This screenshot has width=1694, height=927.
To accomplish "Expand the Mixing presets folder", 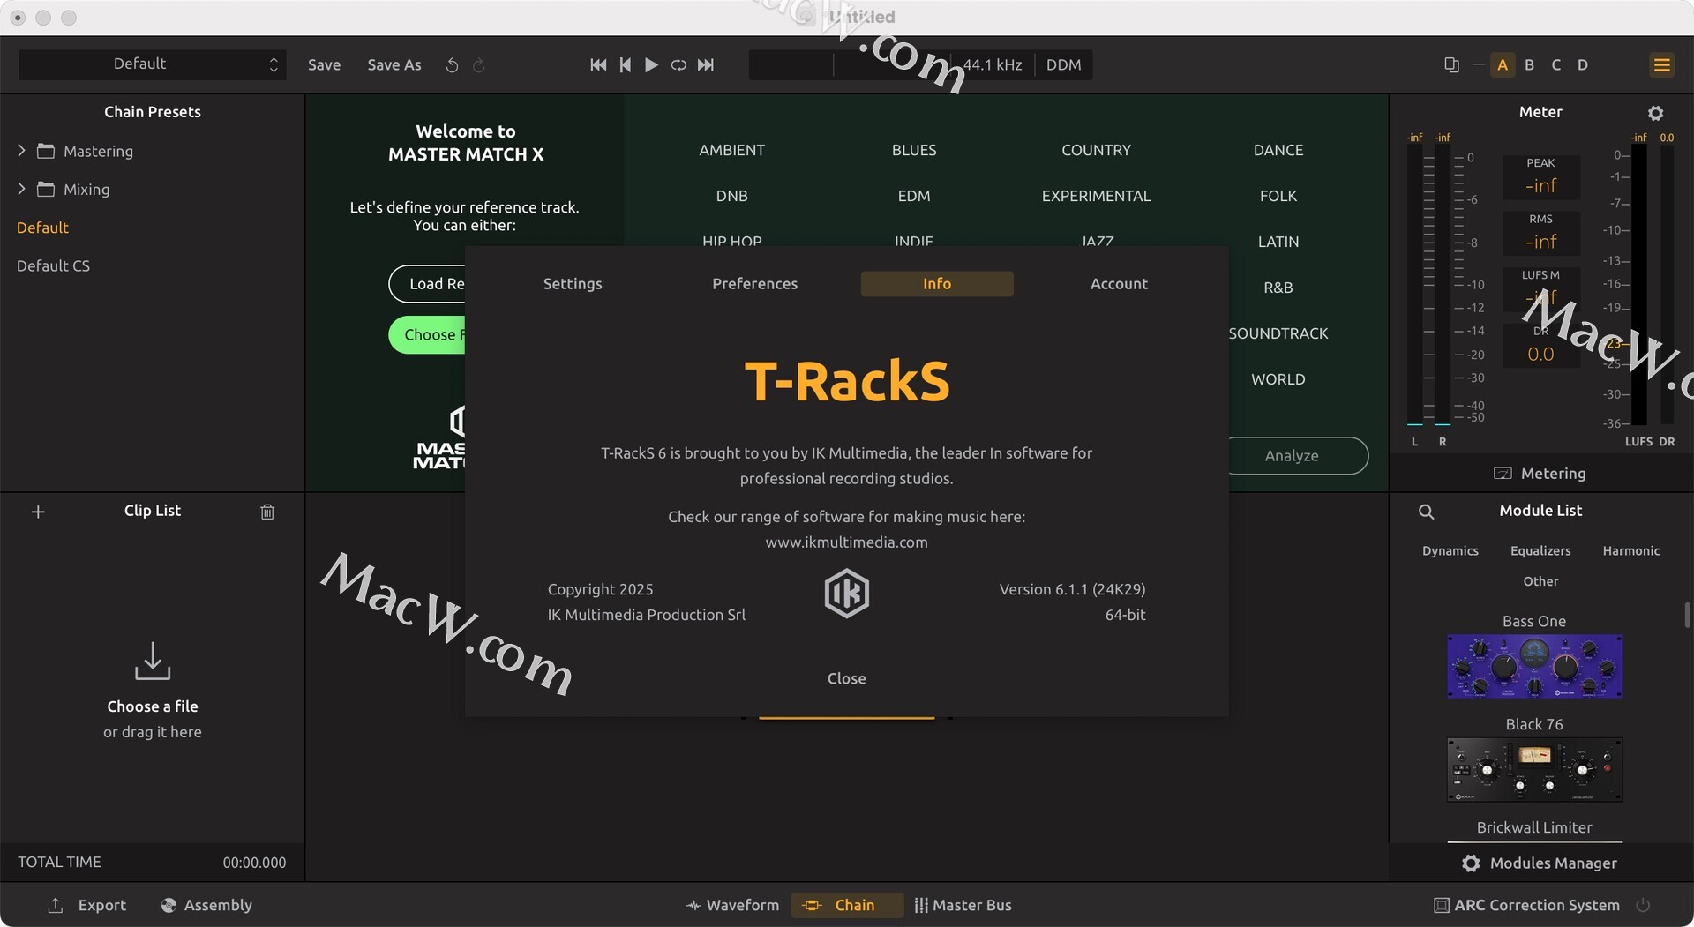I will pos(21,189).
